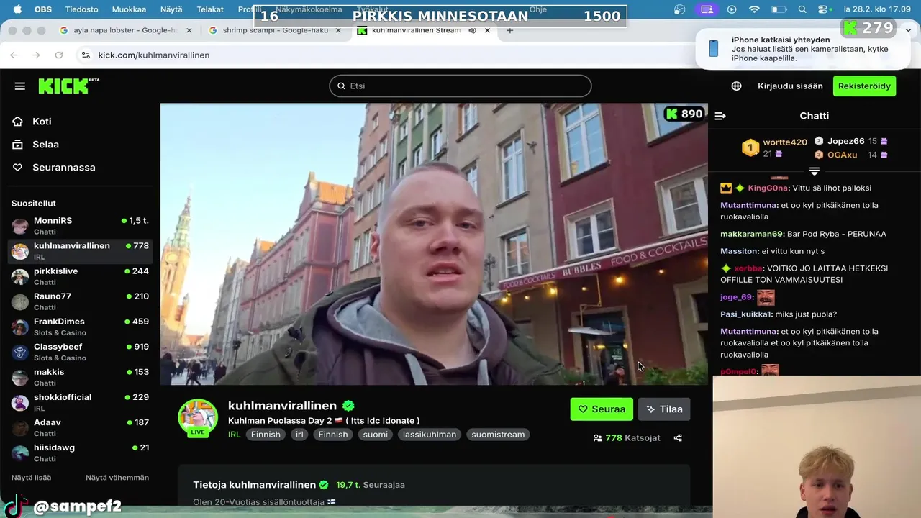
Task: Open Spotlight search in menu bar
Action: [x=802, y=9]
